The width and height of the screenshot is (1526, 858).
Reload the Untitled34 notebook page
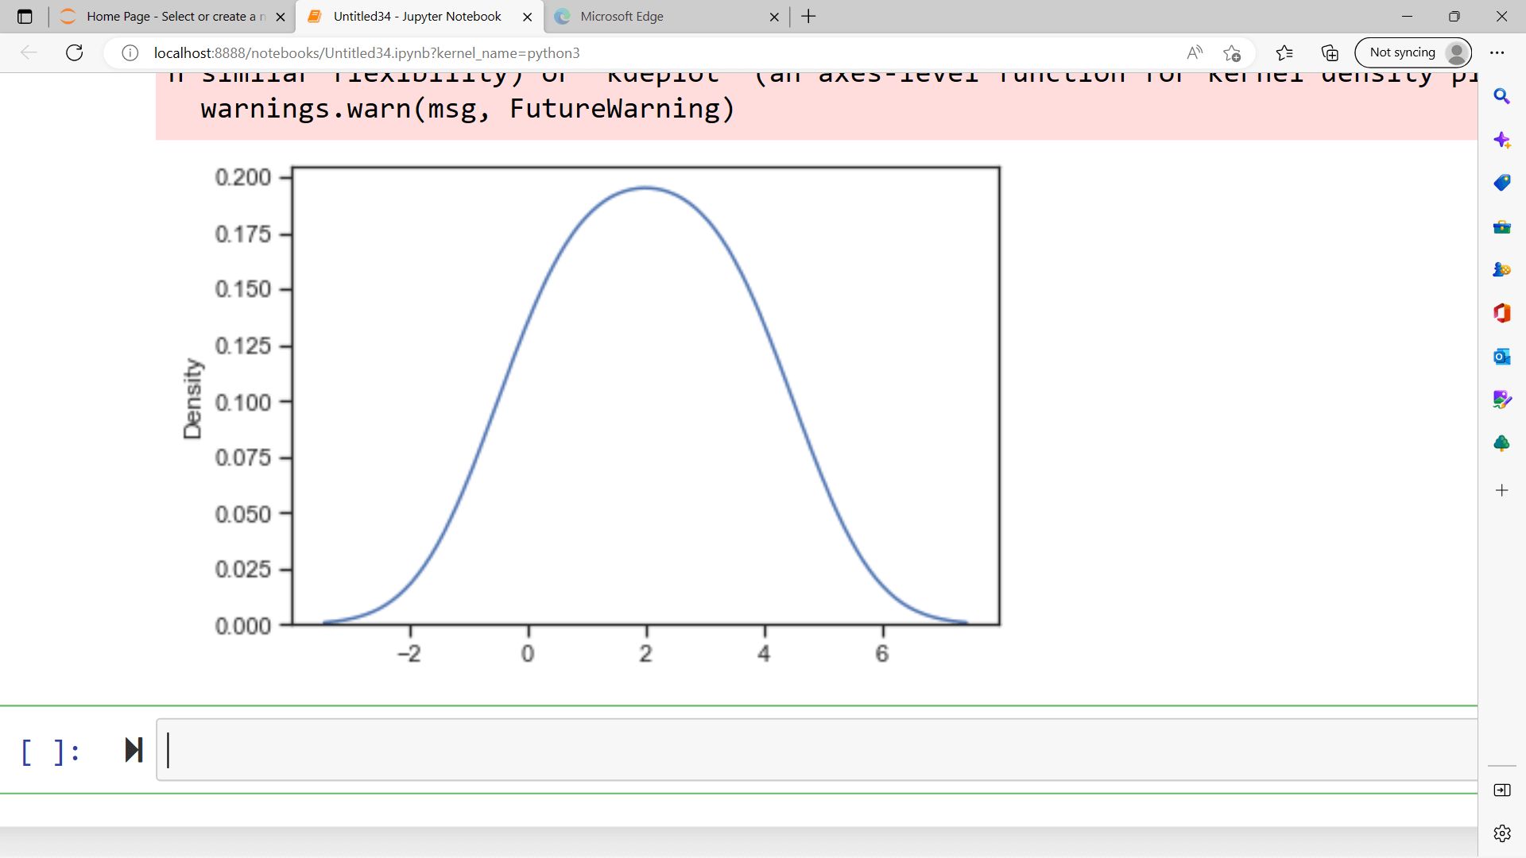coord(74,52)
